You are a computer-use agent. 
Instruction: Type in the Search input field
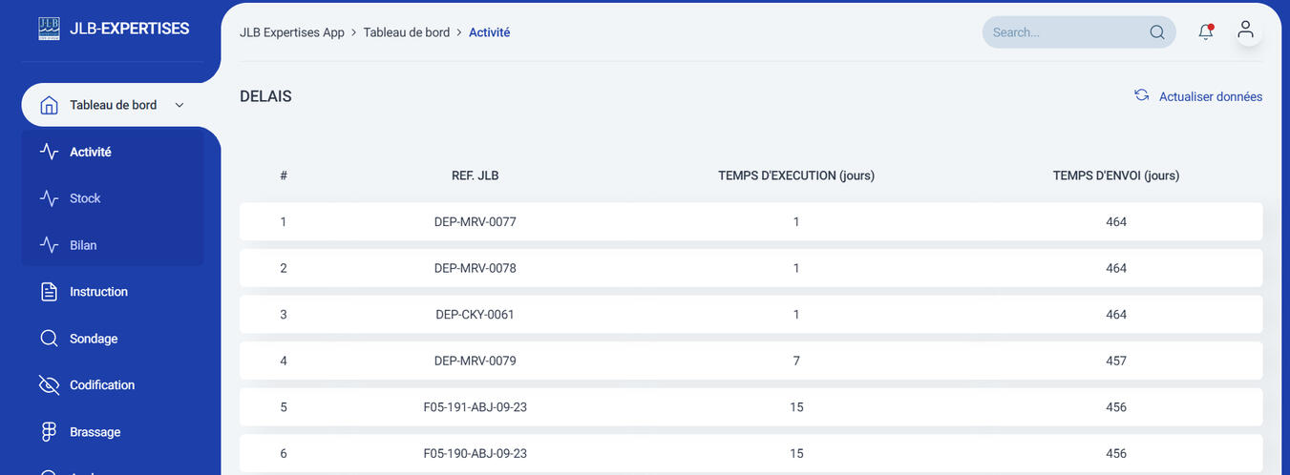click(x=1065, y=32)
